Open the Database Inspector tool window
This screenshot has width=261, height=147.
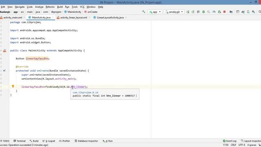pyautogui.click(x=86, y=141)
